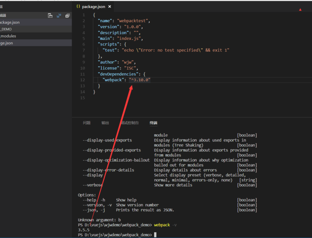Click the "scripts" key on line 6
The height and width of the screenshot is (238, 312).
click(110, 44)
